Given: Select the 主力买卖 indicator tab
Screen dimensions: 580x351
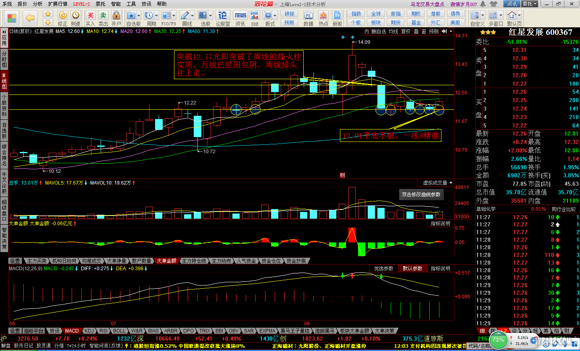Looking at the screenshot, I should click(x=37, y=261).
